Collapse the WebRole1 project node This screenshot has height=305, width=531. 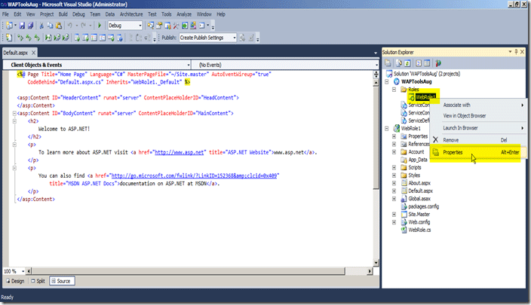coord(387,129)
